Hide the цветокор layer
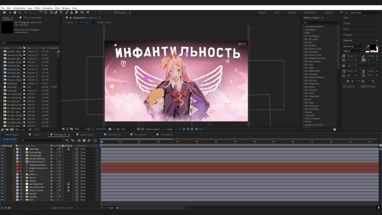 click(2, 149)
